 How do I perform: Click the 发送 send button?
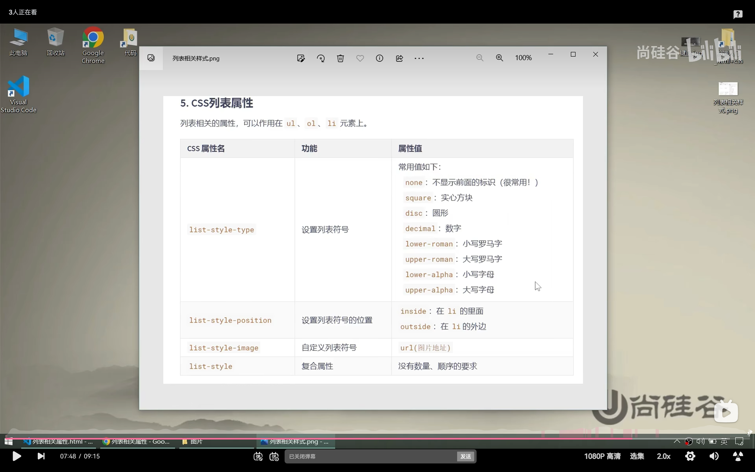click(x=465, y=456)
